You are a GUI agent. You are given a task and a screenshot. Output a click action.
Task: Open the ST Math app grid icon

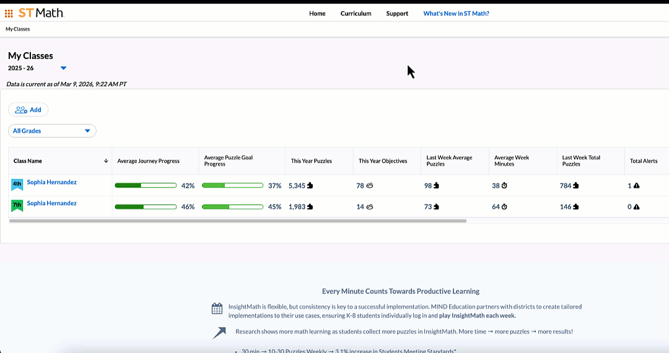pyautogui.click(x=9, y=13)
